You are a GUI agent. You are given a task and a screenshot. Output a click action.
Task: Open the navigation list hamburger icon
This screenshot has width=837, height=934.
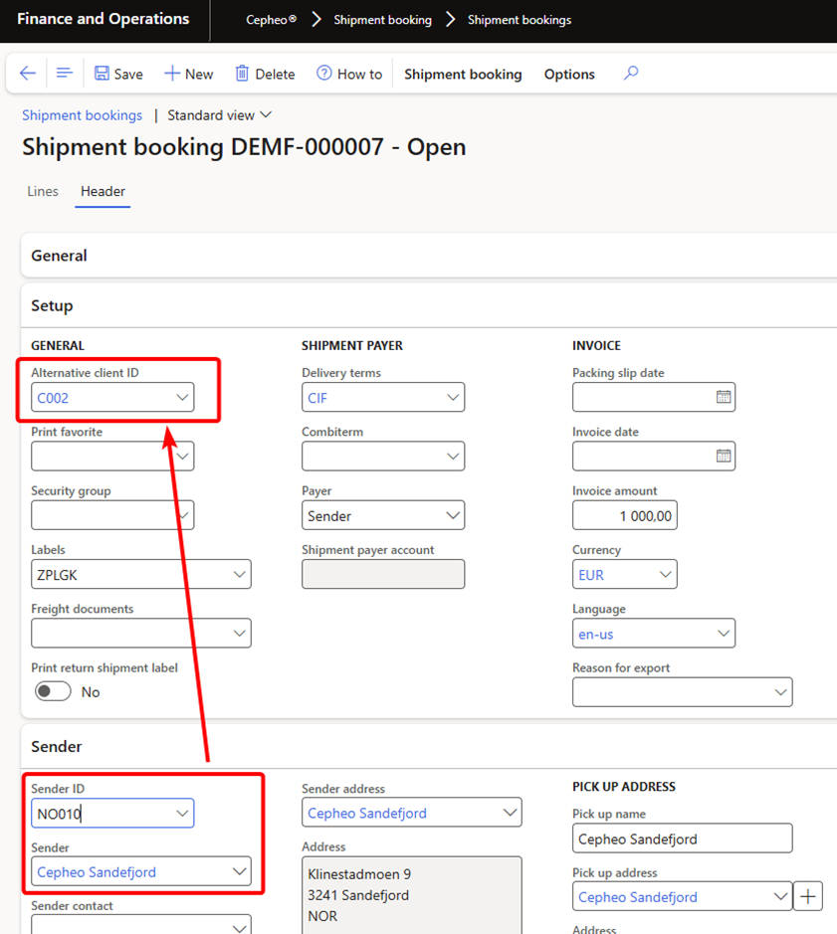65,74
